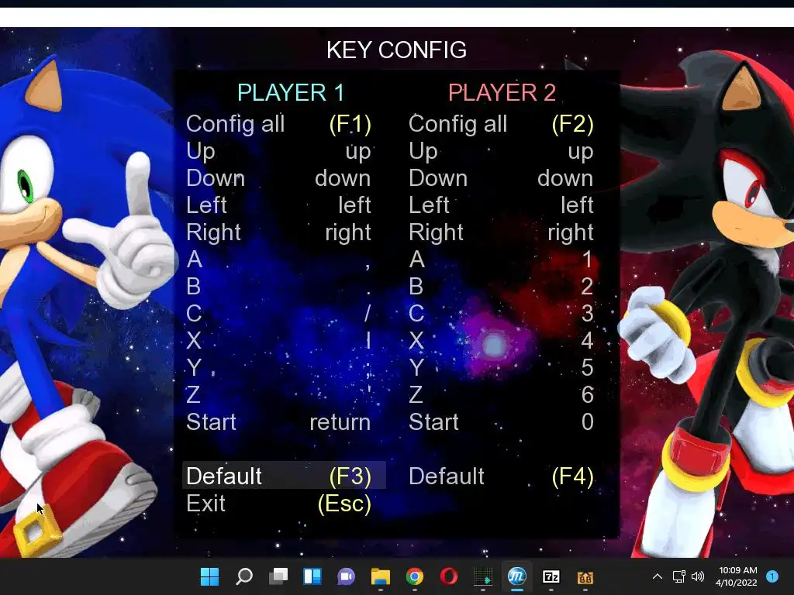
Task: Open the dark green taskbar app icon
Action: pyautogui.click(x=482, y=576)
